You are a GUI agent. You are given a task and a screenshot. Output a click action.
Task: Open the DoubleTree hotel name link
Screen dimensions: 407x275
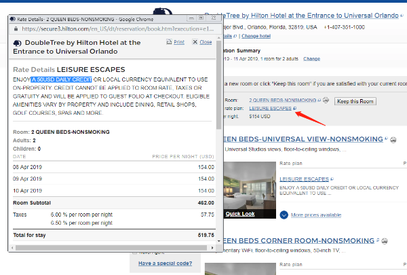point(310,16)
